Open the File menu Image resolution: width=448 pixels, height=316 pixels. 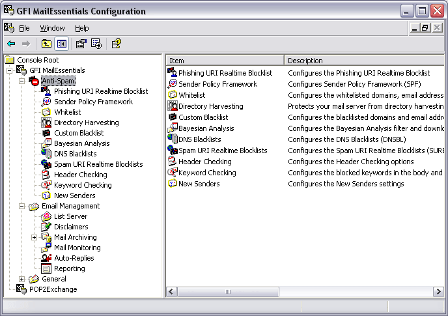24,28
